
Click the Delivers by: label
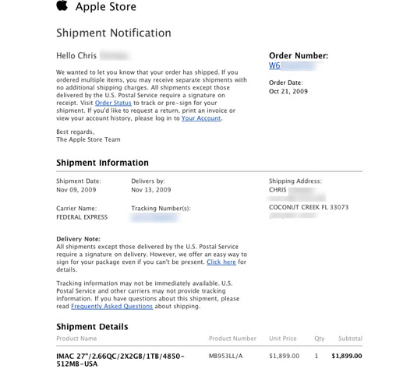coord(148,181)
